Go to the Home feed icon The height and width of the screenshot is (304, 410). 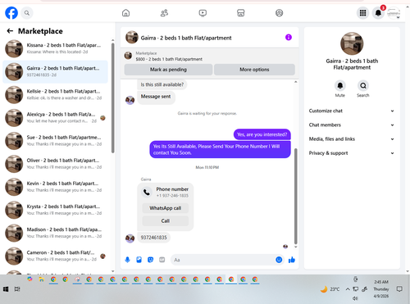coord(125,13)
